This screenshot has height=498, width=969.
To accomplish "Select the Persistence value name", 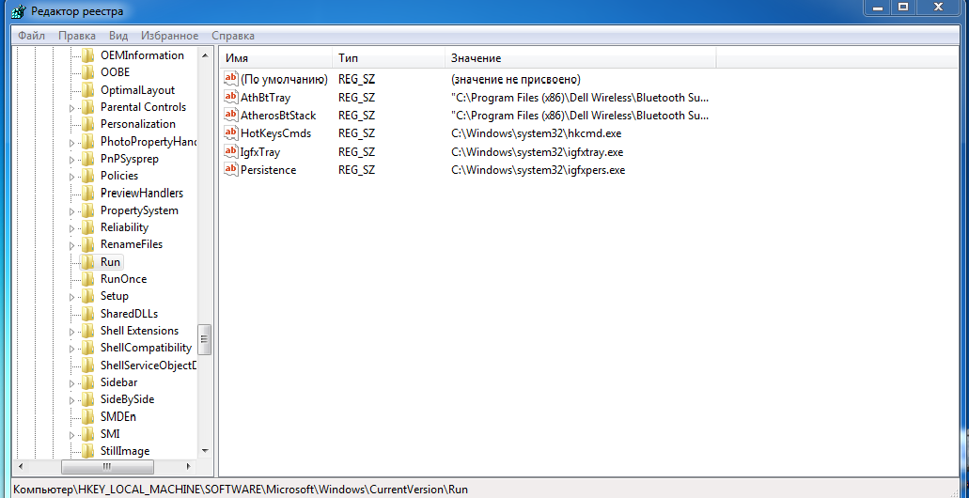I will click(x=268, y=170).
